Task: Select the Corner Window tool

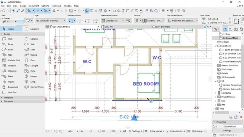Action: pyautogui.click(x=34, y=87)
